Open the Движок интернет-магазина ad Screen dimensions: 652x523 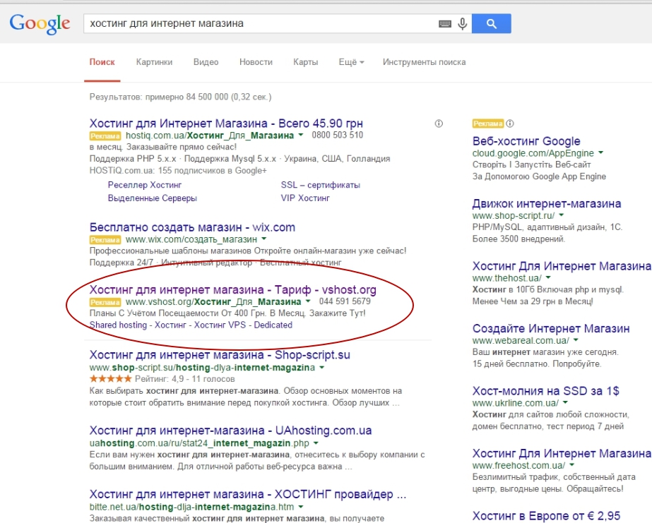(x=547, y=203)
